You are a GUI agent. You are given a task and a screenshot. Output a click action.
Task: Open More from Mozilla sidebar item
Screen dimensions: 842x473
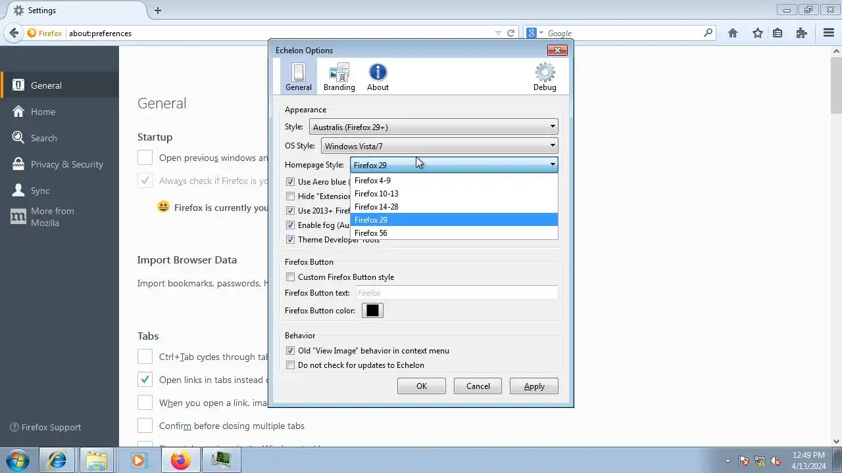point(59,217)
